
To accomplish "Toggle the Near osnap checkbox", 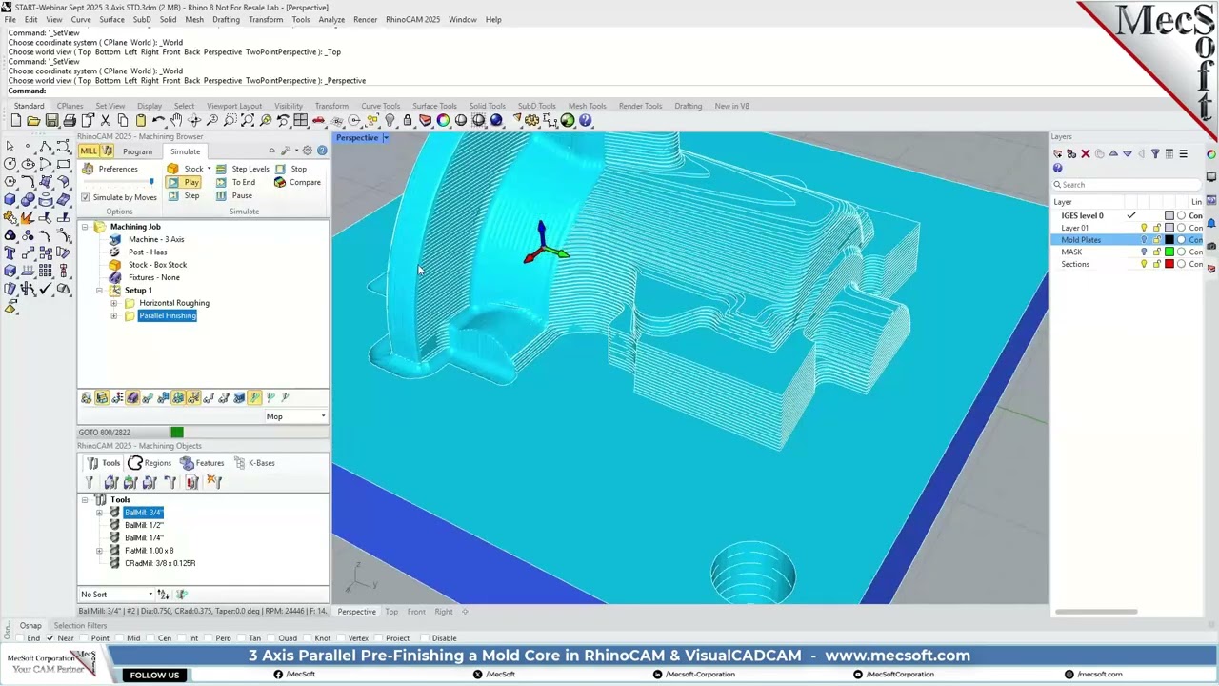I will (x=50, y=638).
